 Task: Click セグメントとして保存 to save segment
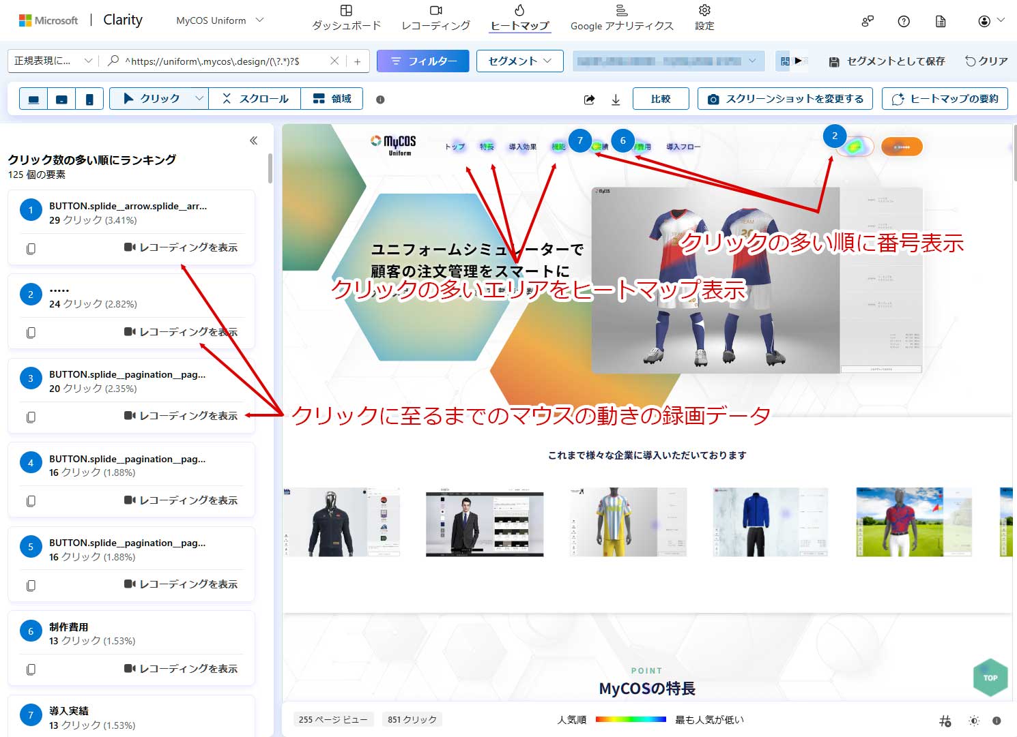[887, 61]
